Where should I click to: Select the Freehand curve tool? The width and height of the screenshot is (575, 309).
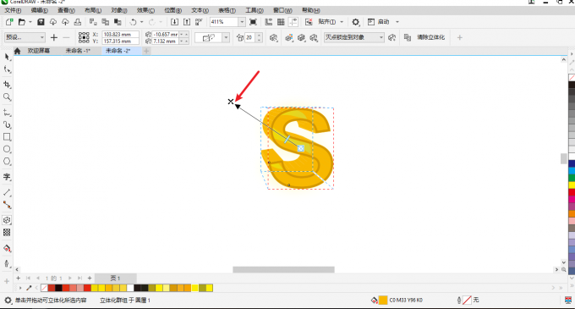7,113
